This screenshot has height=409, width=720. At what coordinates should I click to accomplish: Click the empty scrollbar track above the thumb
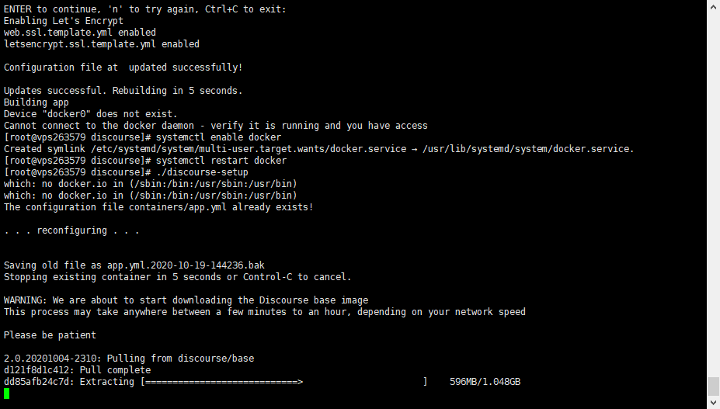tap(713, 194)
